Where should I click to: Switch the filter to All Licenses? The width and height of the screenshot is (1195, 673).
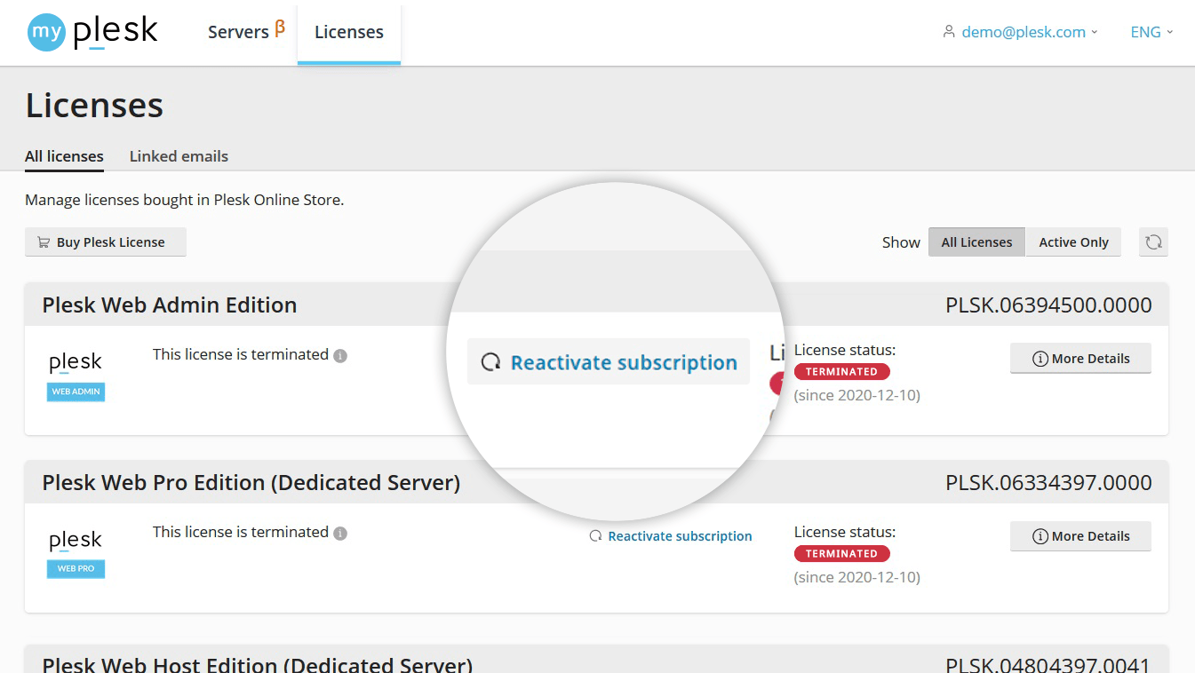tap(976, 241)
